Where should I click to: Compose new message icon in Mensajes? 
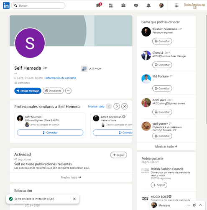click(x=194, y=205)
